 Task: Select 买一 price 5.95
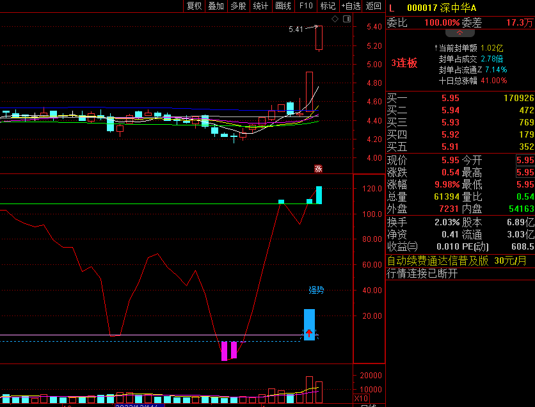click(x=451, y=99)
